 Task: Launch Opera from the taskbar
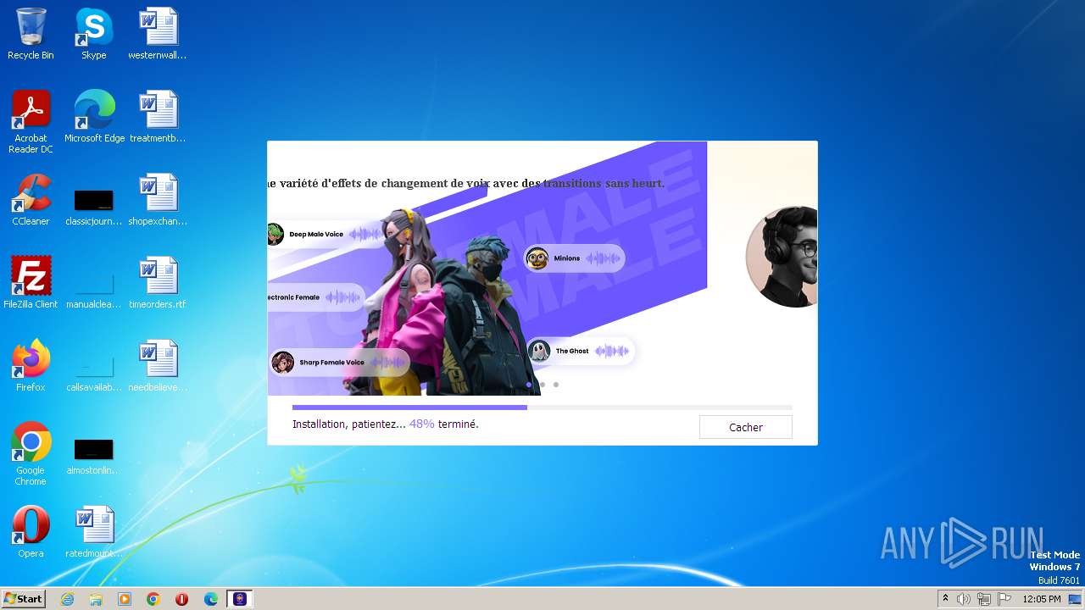pyautogui.click(x=182, y=599)
